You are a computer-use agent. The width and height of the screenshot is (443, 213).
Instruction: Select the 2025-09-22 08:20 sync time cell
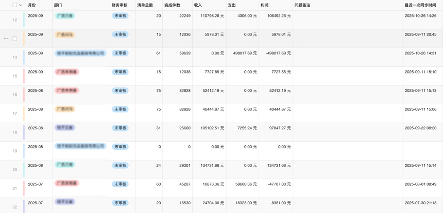[x=420, y=128]
